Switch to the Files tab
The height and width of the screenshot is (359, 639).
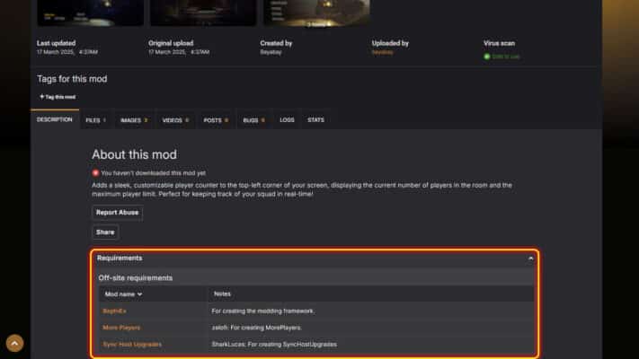95,119
